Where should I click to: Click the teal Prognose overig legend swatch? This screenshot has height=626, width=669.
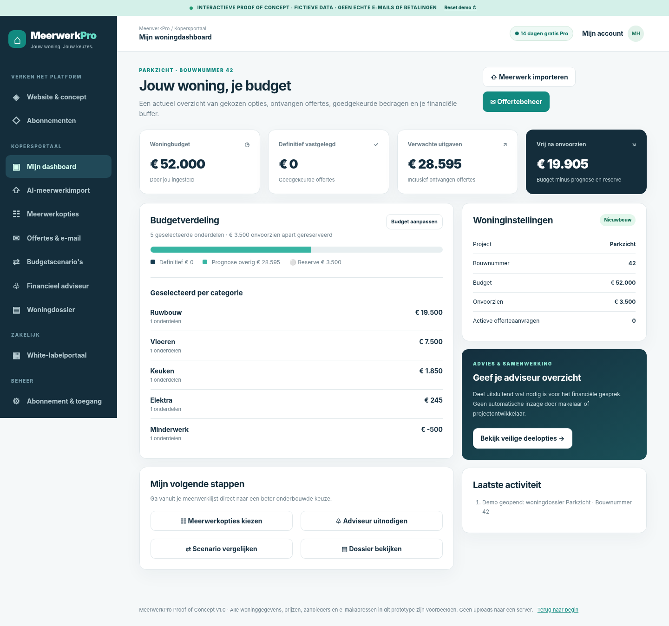[205, 262]
